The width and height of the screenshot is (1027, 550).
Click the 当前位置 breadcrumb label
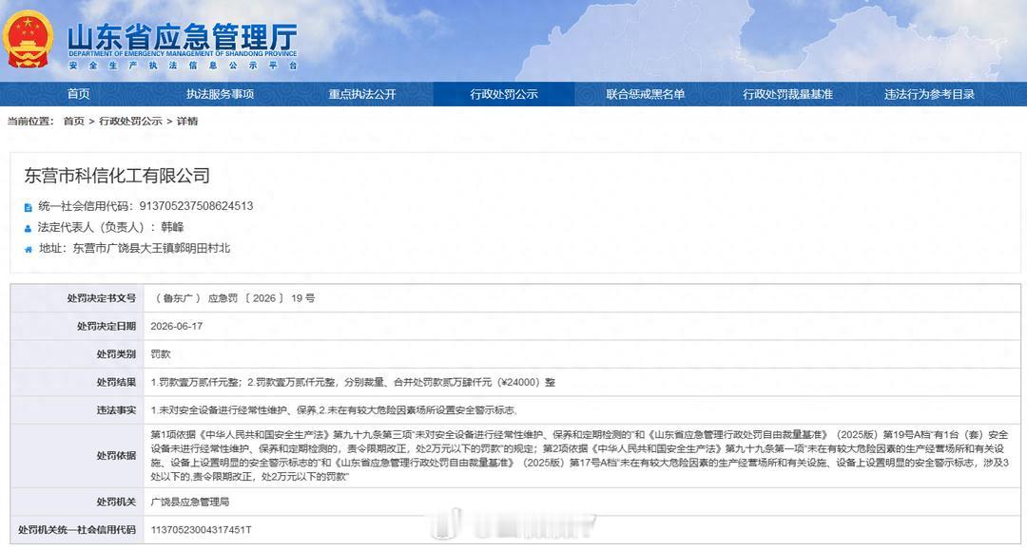pyautogui.click(x=30, y=121)
